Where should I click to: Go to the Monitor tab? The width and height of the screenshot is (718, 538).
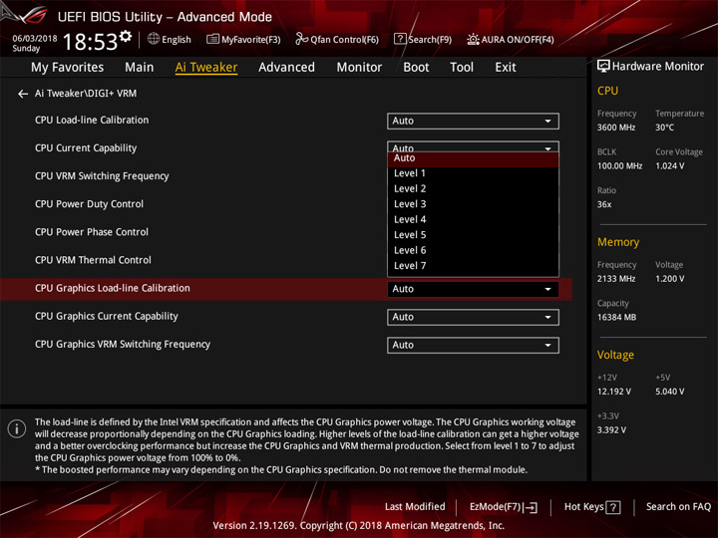pos(359,68)
